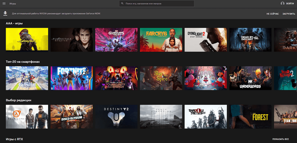Dismiss banner with НЕ СЕЙЧАС

pyautogui.click(x=273, y=14)
